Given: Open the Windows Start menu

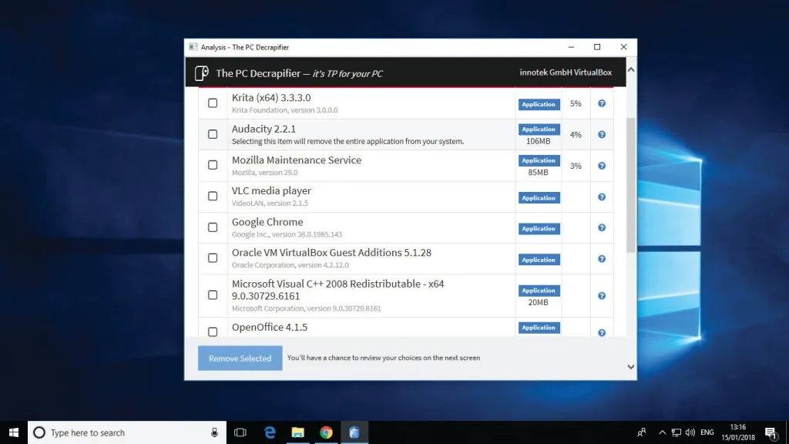Looking at the screenshot, I should coord(14,432).
